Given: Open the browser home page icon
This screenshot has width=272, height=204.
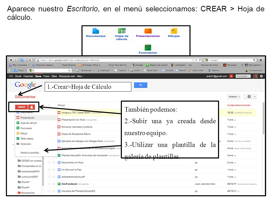Looking at the screenshot, I should tap(260, 60).
